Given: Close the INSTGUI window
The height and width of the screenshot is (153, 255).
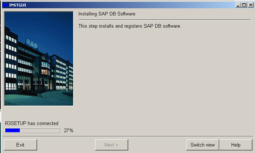Looking at the screenshot, I should [x=250, y=5].
